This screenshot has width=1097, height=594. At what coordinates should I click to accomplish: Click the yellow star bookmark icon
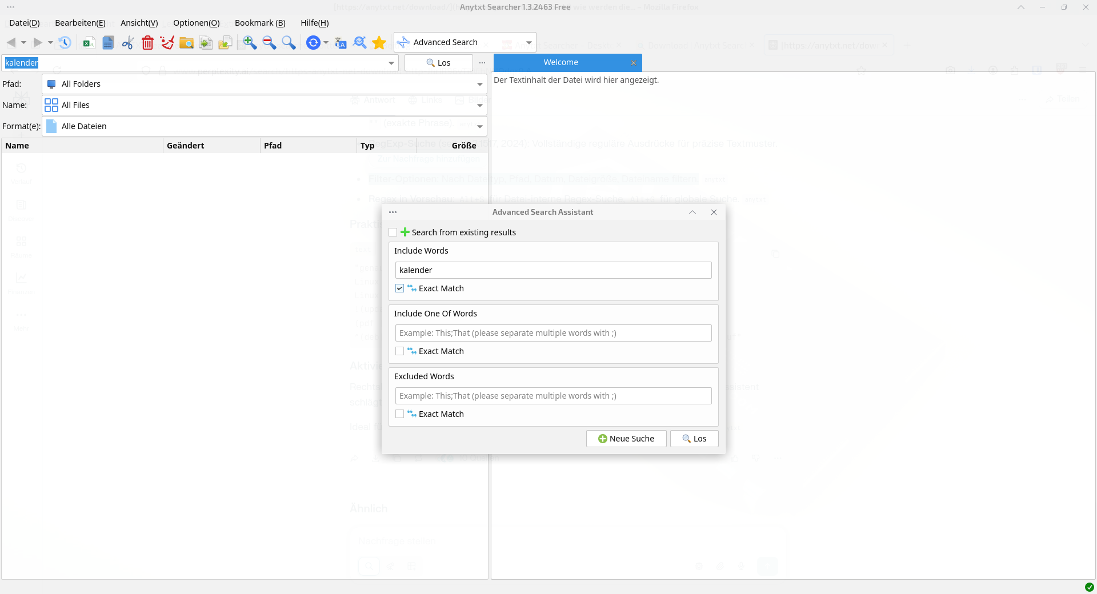point(379,42)
